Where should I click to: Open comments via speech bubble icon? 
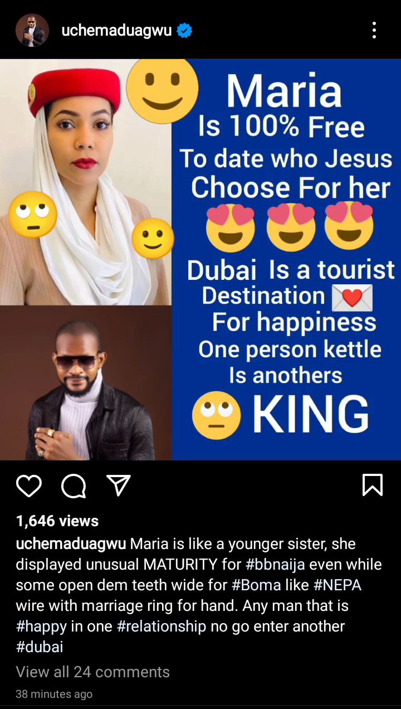[x=74, y=486]
